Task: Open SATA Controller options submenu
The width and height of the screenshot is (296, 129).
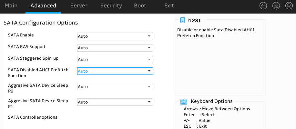Action: tap(33, 117)
